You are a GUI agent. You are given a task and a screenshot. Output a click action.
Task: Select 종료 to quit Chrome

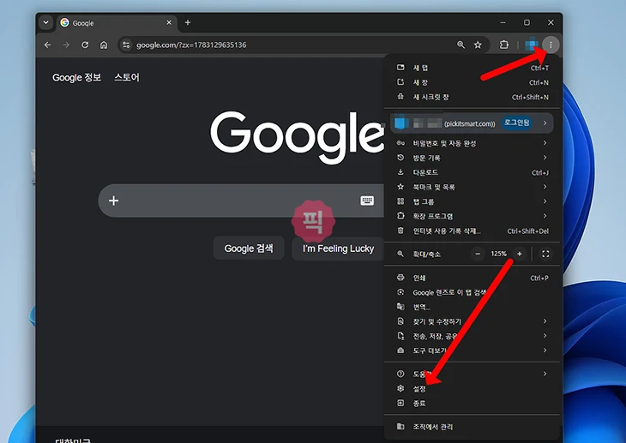coord(473,404)
